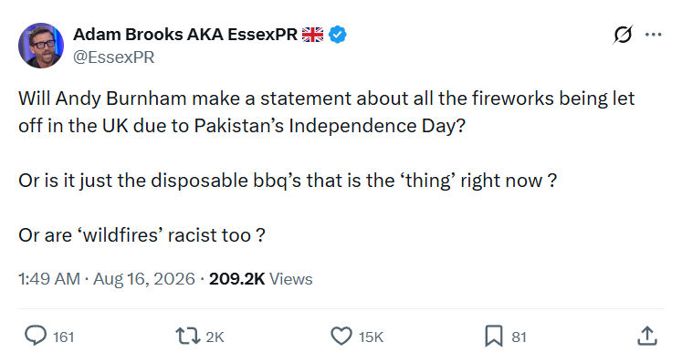Click the blue verified checkmark badge
682x363 pixels.
tap(338, 35)
